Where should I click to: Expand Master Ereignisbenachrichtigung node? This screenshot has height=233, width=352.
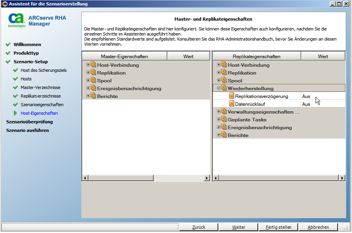click(88, 88)
